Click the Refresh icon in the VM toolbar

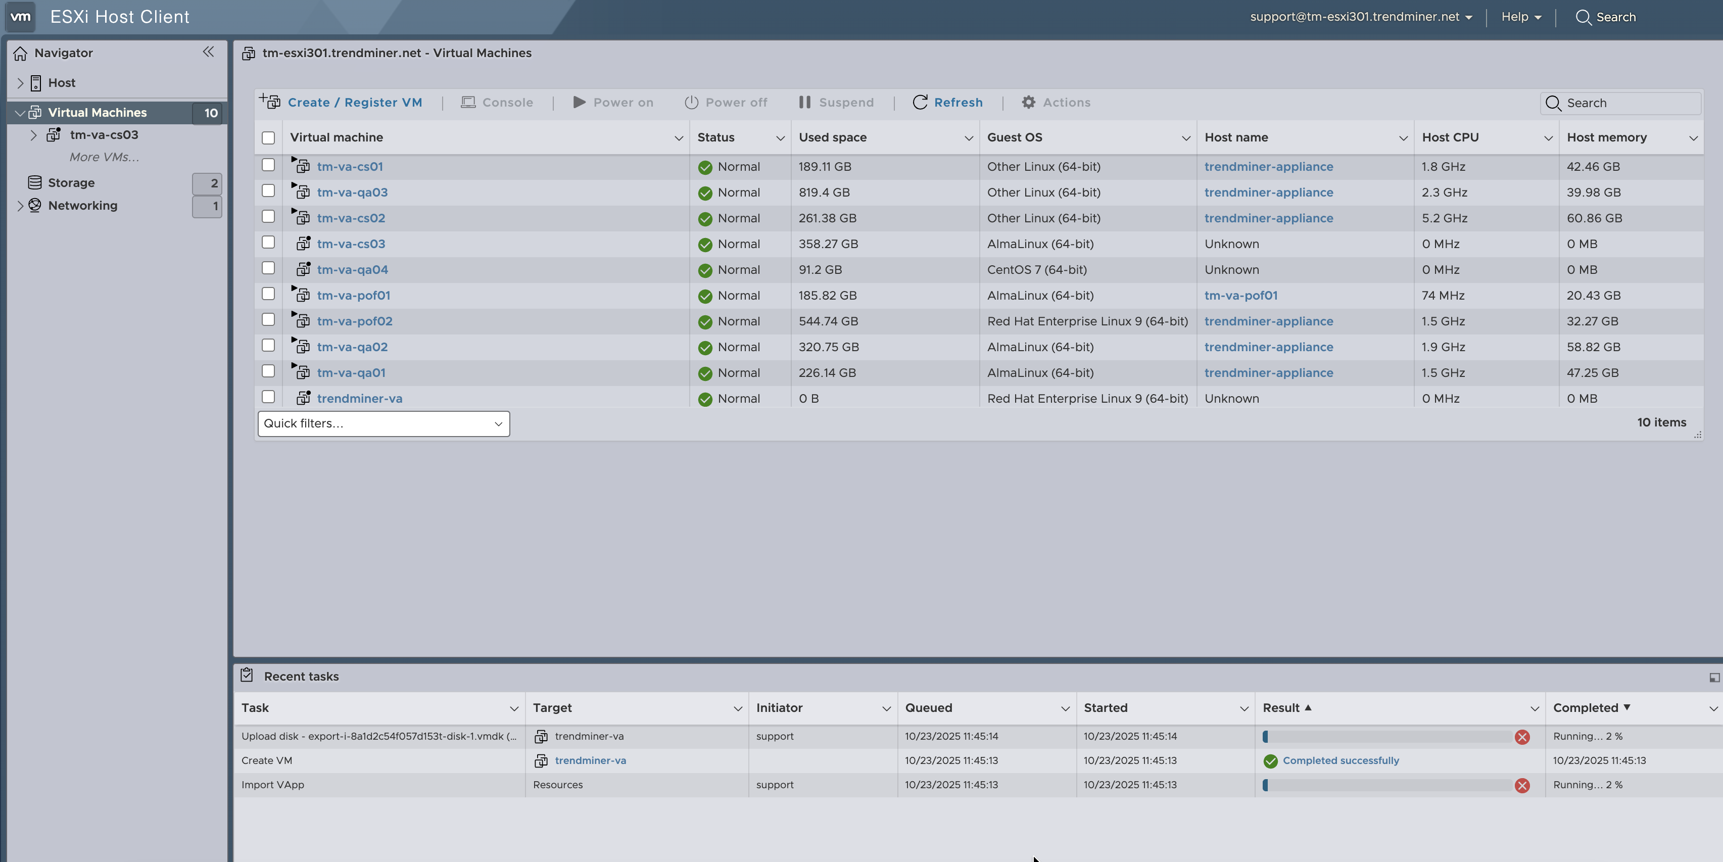tap(920, 102)
